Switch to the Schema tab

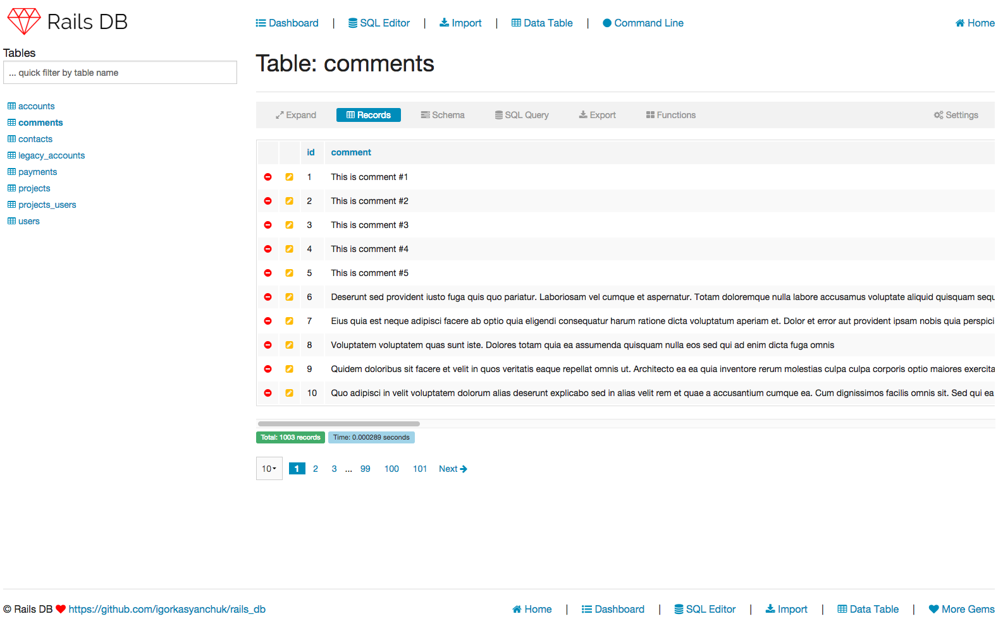[x=443, y=115]
